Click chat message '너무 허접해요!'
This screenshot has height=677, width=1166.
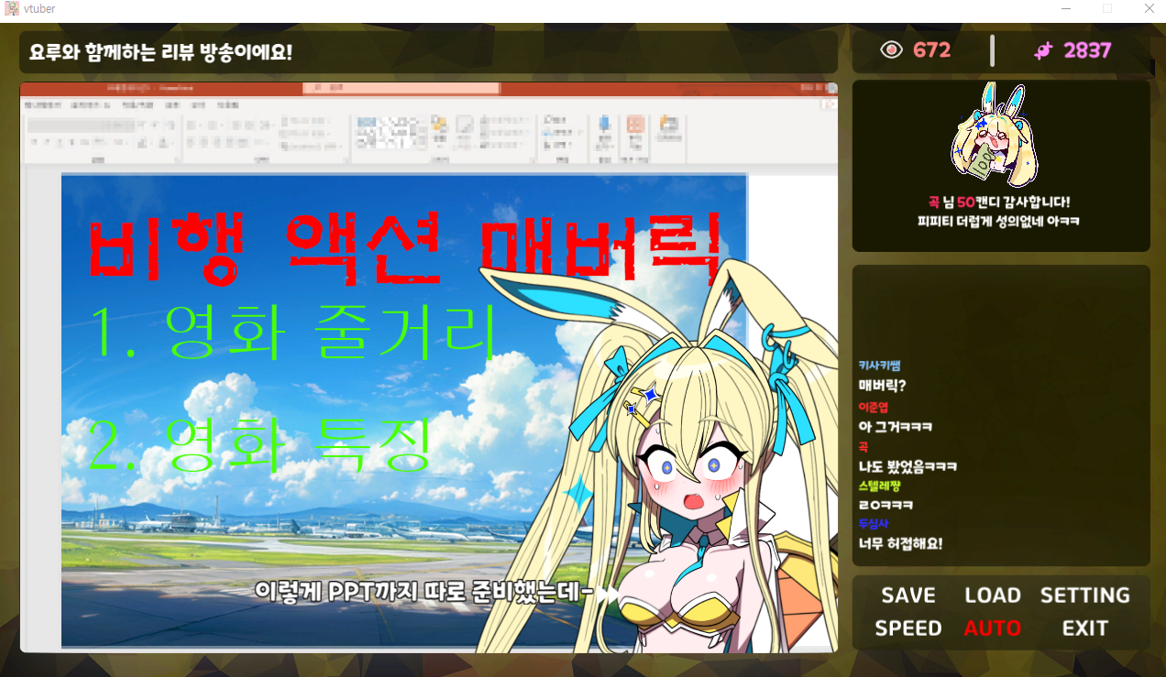click(900, 544)
